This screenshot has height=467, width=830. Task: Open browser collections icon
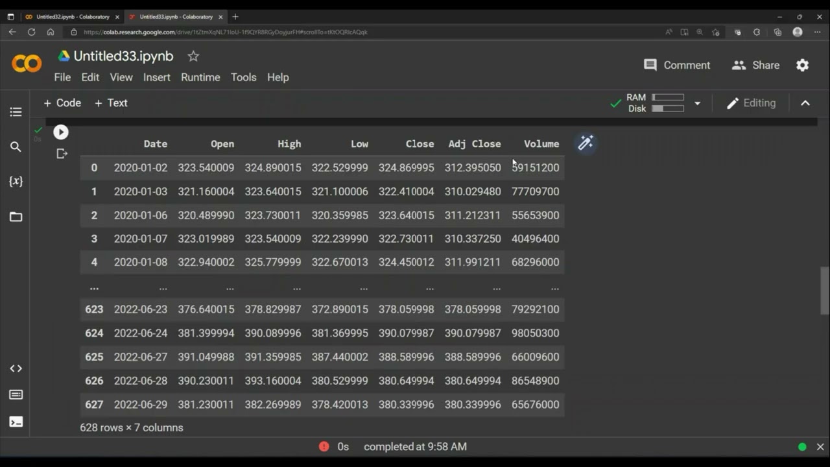777,32
